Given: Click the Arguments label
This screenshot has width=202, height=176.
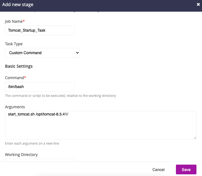Looking at the screenshot, I should (15, 107).
